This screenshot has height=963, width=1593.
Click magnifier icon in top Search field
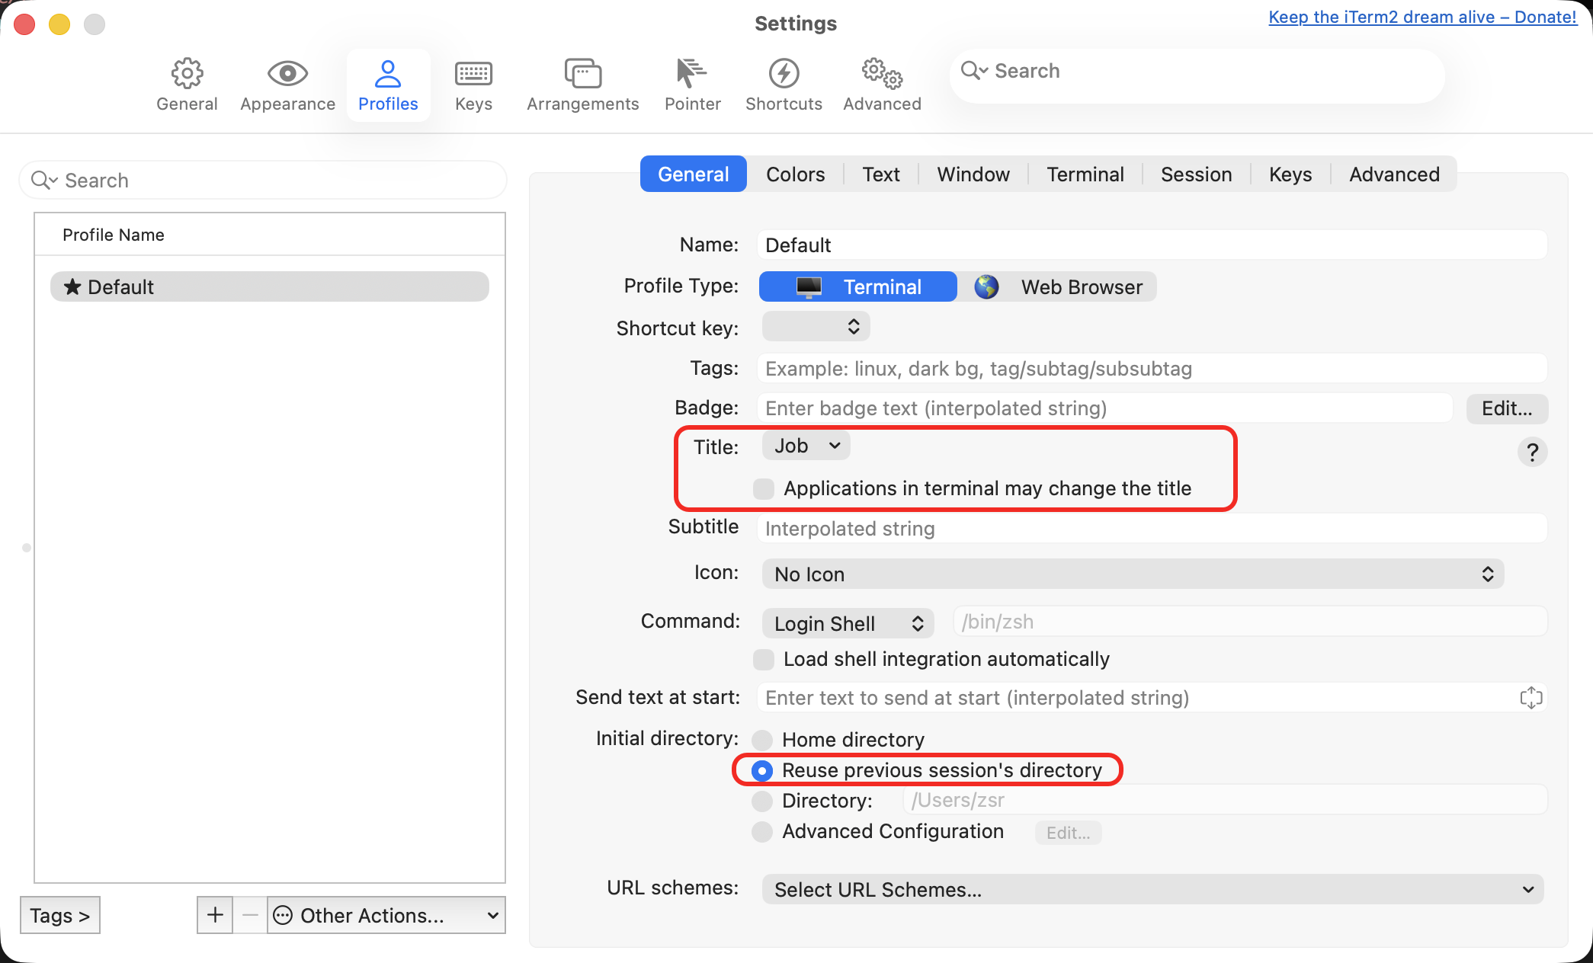click(x=974, y=71)
